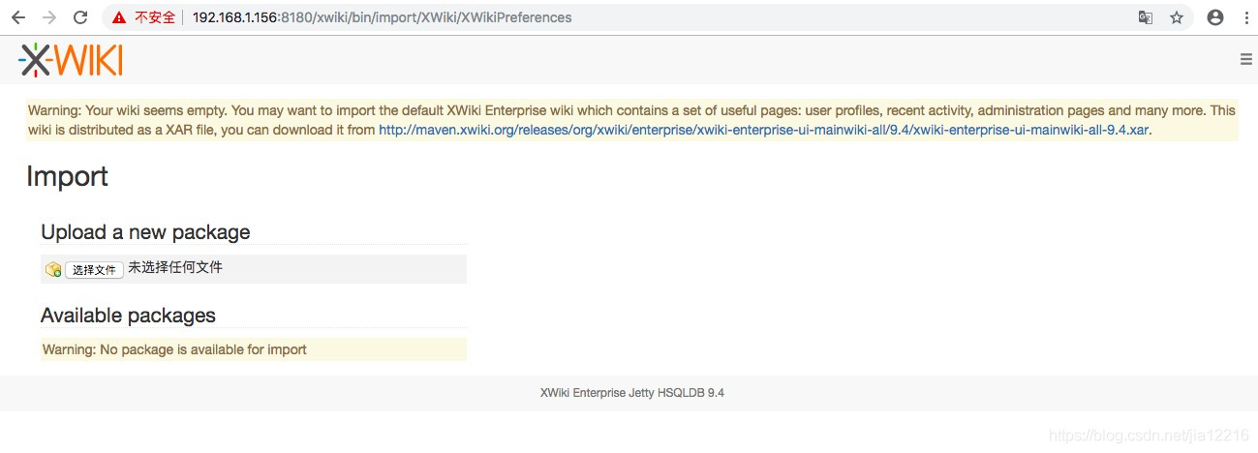The image size is (1258, 453).
Task: Click the wiki seems empty warning text
Action: [x=631, y=120]
